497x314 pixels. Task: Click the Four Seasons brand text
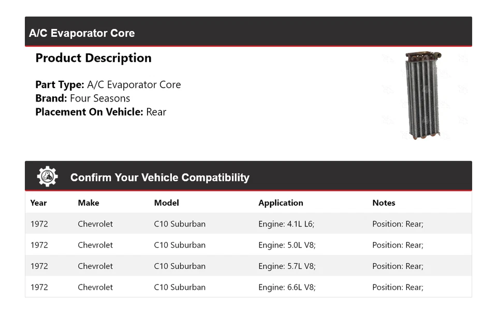tap(100, 98)
